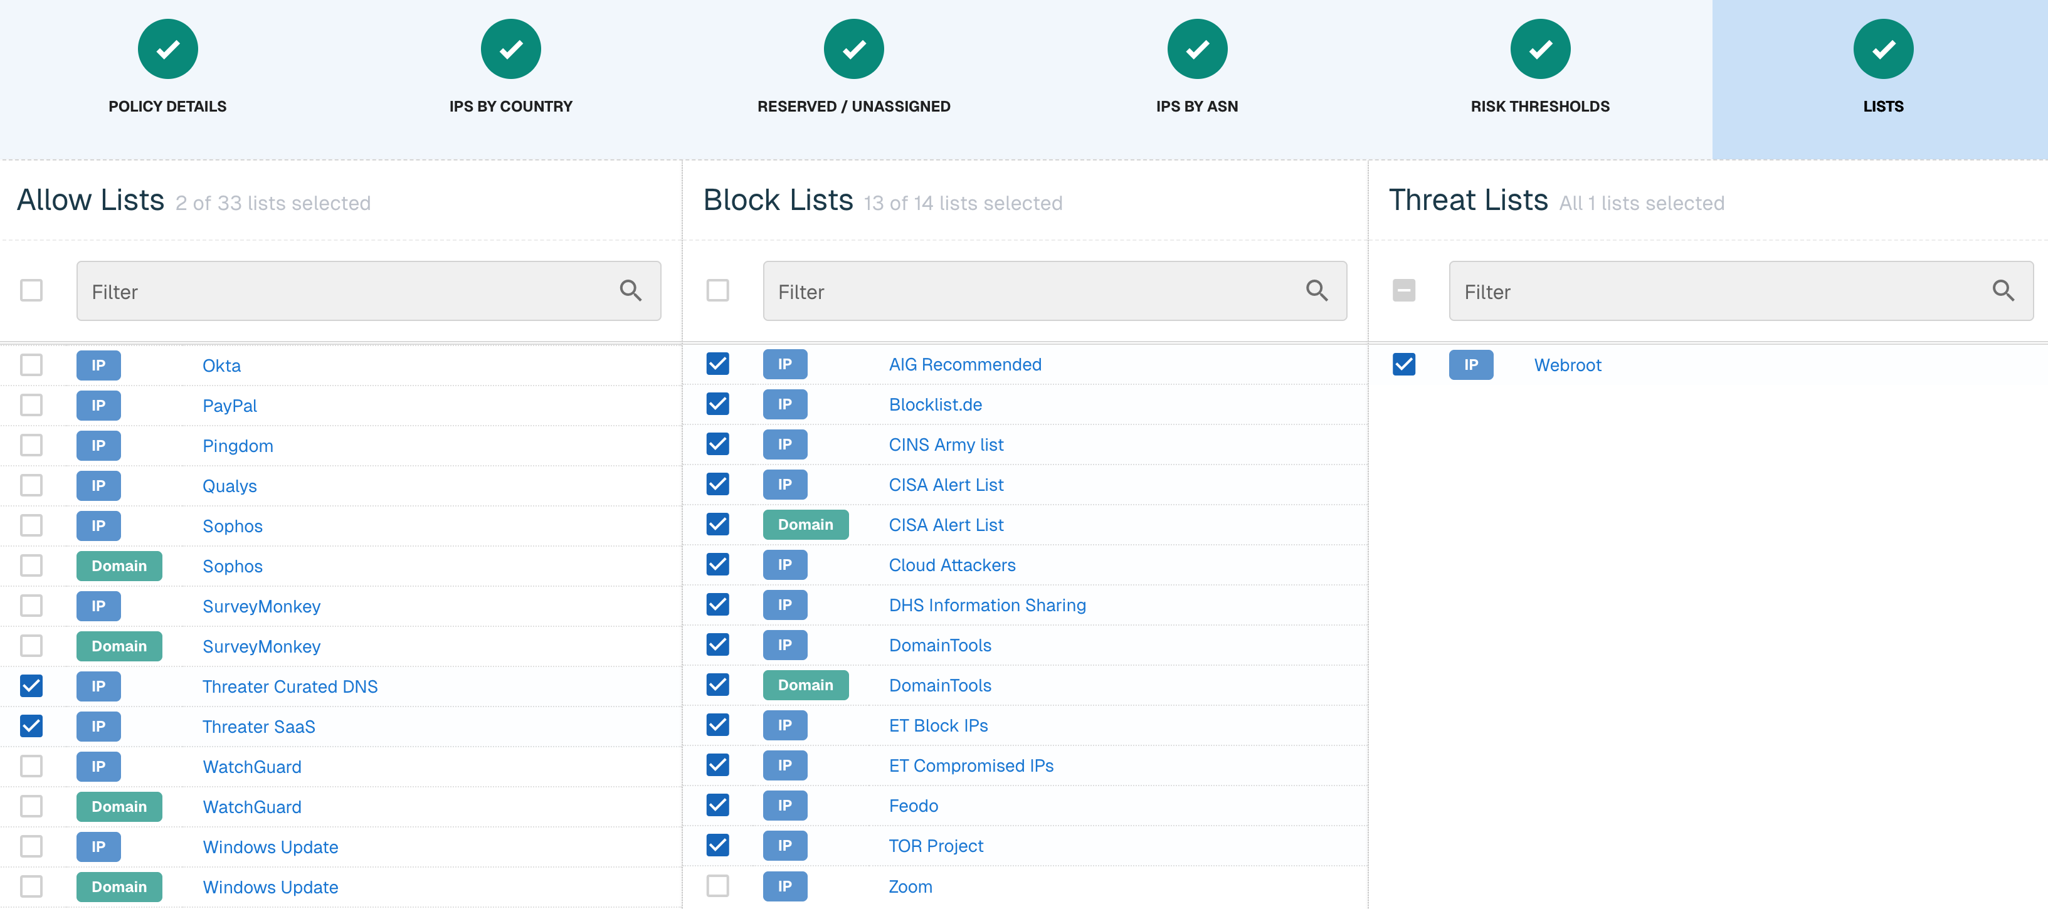The width and height of the screenshot is (2048, 909).
Task: Open the PayPal allow list link
Action: coord(230,405)
